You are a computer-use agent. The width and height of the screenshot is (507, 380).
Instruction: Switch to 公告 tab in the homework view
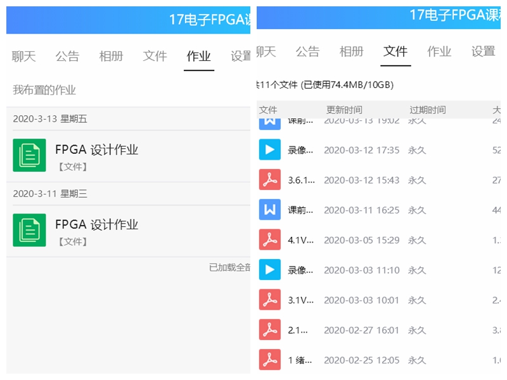click(x=67, y=56)
